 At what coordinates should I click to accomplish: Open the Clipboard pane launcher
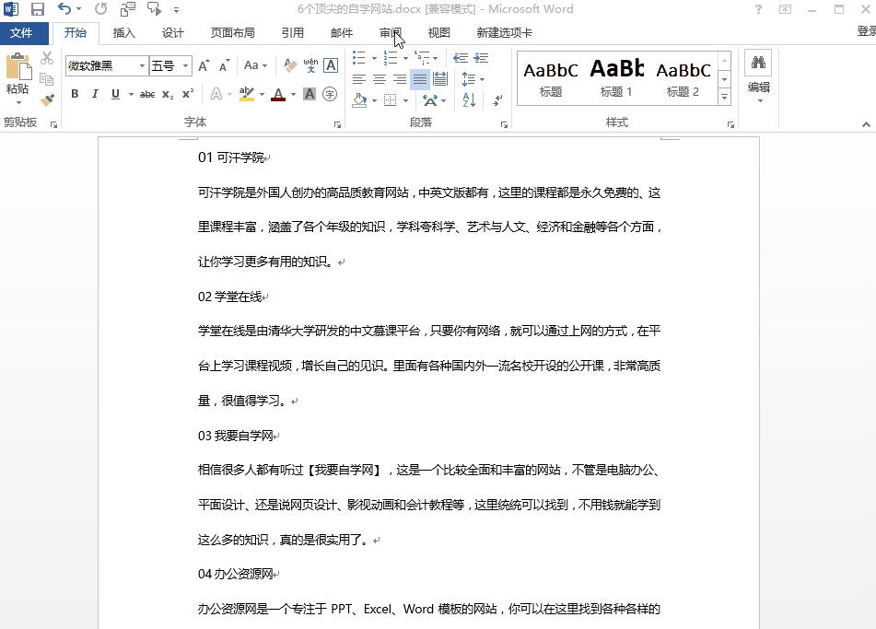click(x=53, y=124)
